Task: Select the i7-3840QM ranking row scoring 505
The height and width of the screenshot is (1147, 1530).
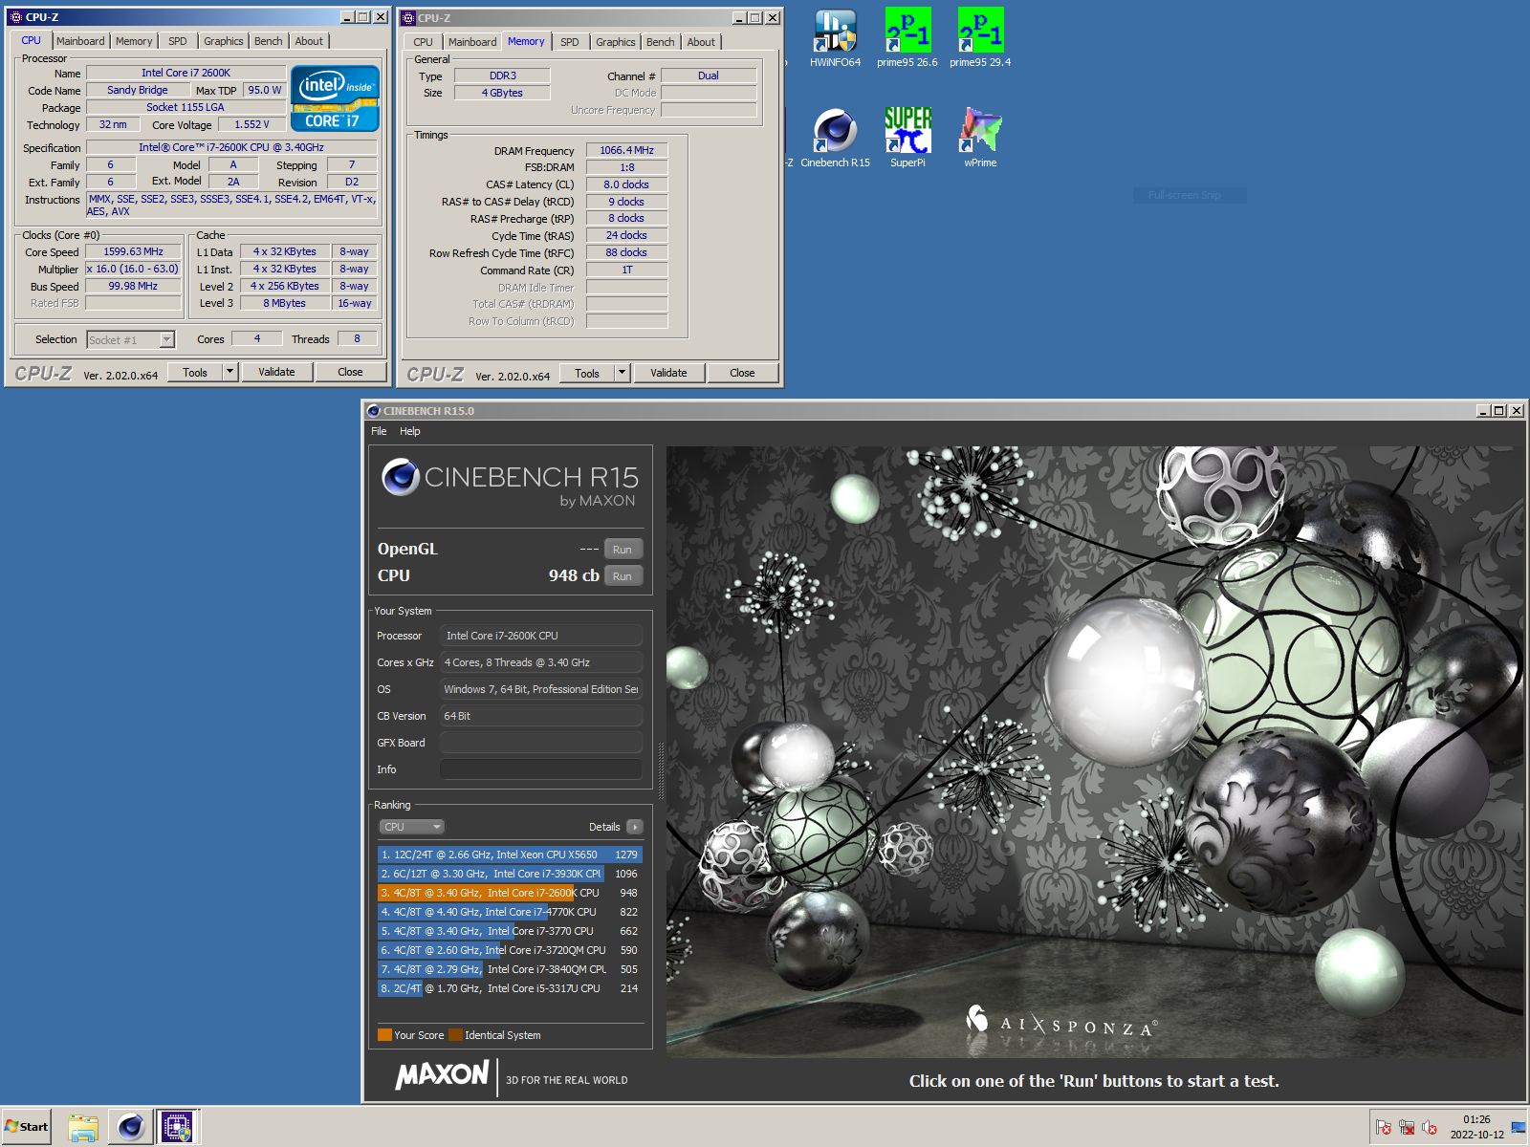Action: pos(510,969)
